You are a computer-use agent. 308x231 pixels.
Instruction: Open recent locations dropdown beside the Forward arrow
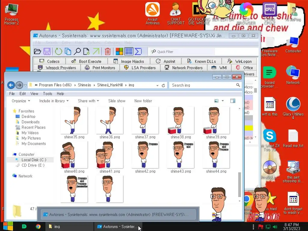tap(25, 85)
